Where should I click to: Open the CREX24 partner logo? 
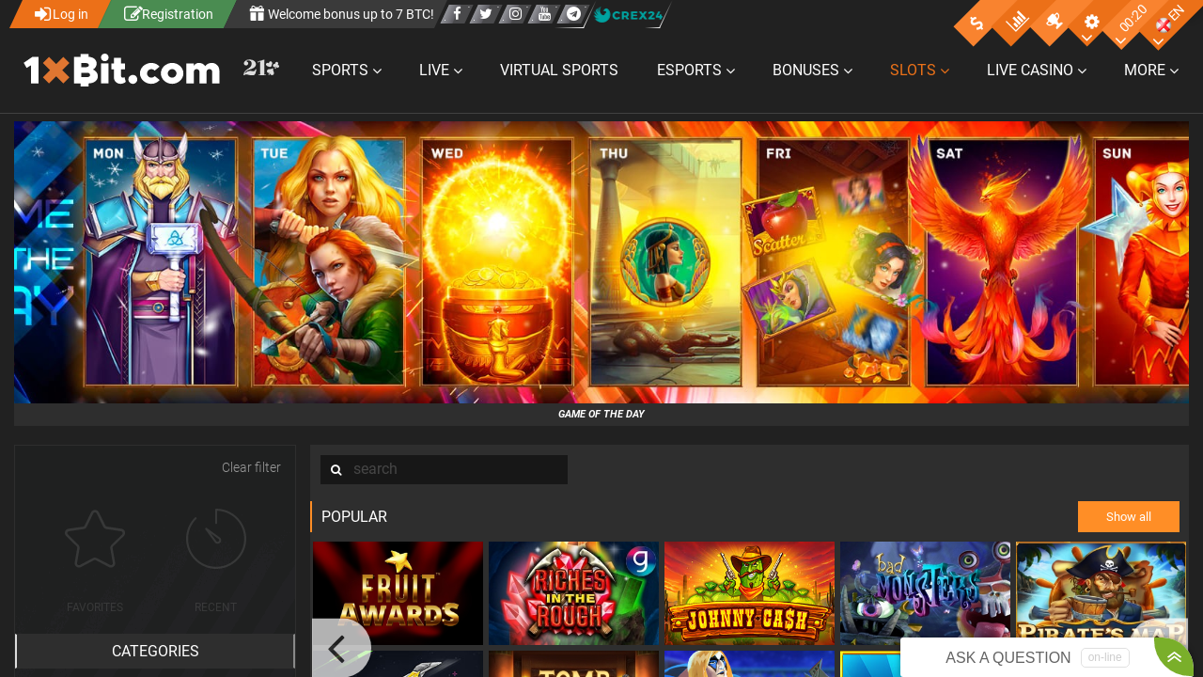click(x=629, y=15)
